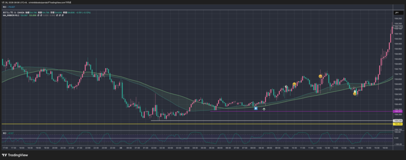Click the white 158.238 price label
This screenshot has width=406, height=160.
coord(397,120)
